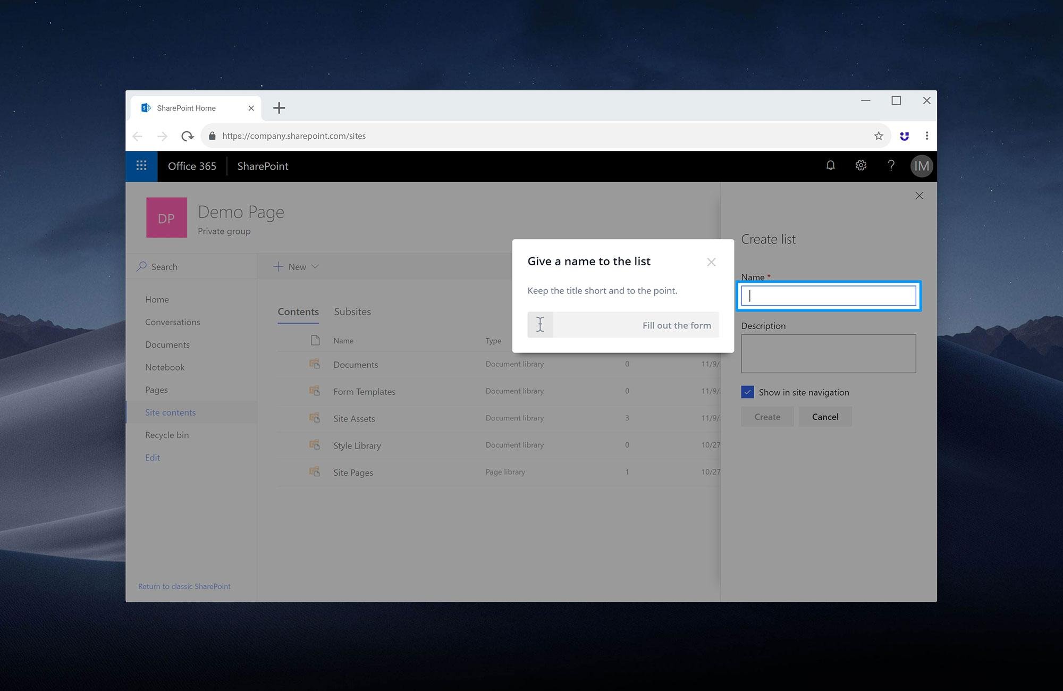Open the Office 365 app launcher grid
Viewport: 1063px width, 691px height.
click(141, 166)
